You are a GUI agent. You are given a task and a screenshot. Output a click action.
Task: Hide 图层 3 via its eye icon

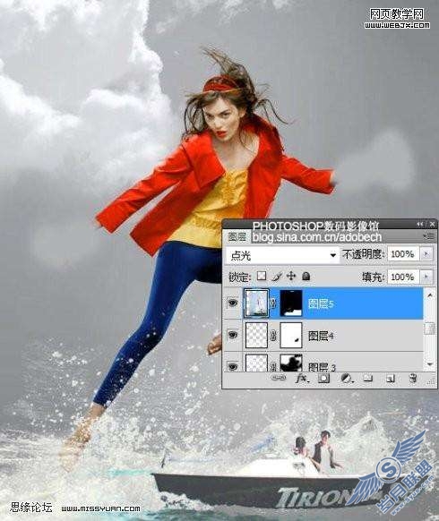[232, 366]
